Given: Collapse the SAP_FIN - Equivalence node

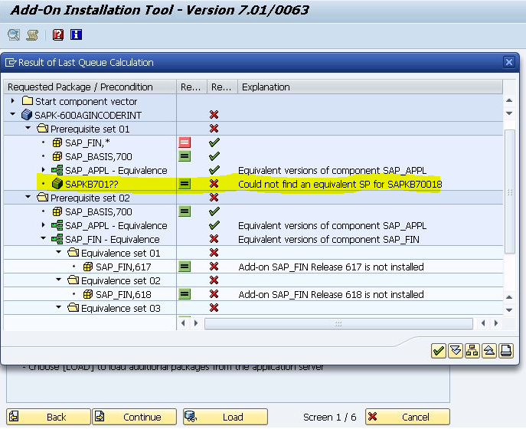Looking at the screenshot, I should click(44, 238).
